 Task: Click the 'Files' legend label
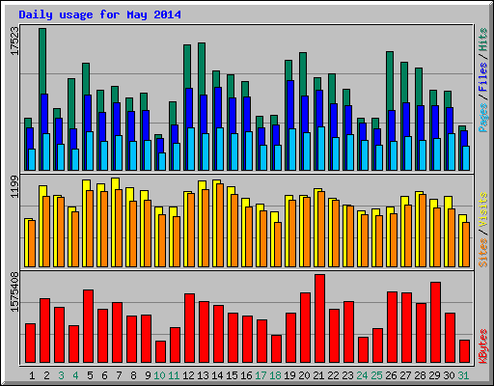pos(483,77)
